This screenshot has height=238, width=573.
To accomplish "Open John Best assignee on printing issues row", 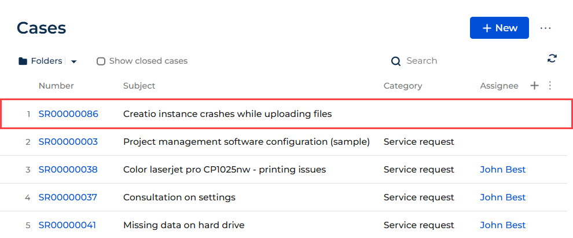I will pyautogui.click(x=503, y=170).
